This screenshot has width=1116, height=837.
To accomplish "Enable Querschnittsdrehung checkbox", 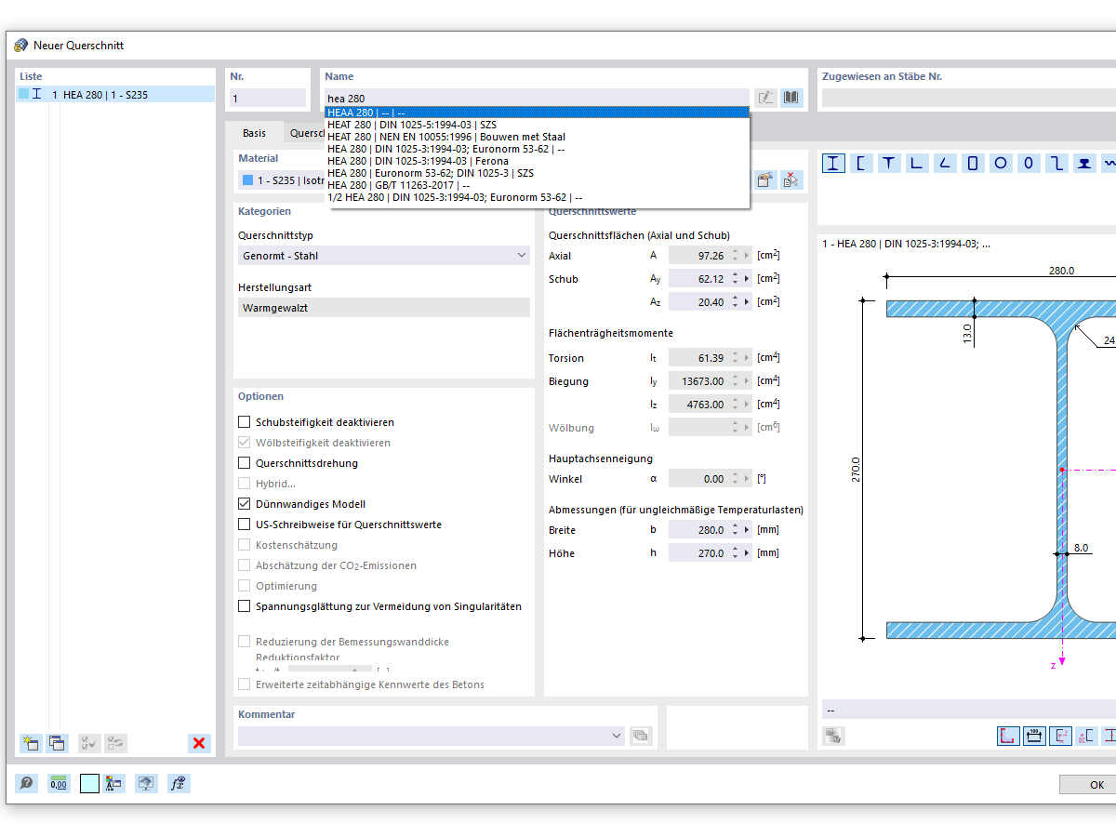I will pos(245,463).
